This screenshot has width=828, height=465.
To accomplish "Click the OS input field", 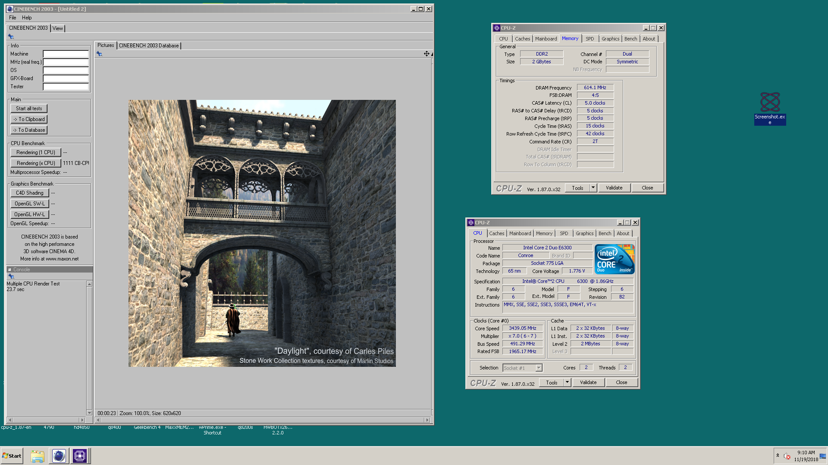I will click(66, 70).
